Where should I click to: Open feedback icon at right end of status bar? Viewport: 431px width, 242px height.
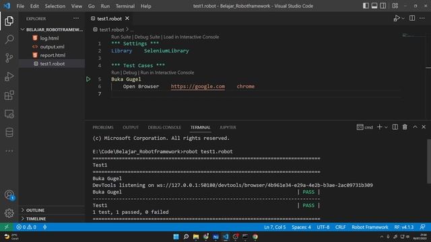(422, 227)
